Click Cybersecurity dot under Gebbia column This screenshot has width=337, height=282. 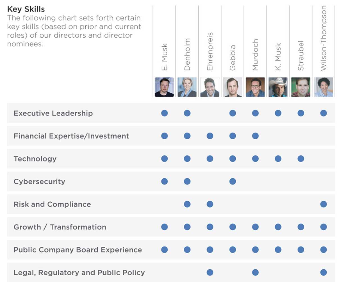pyautogui.click(x=233, y=181)
